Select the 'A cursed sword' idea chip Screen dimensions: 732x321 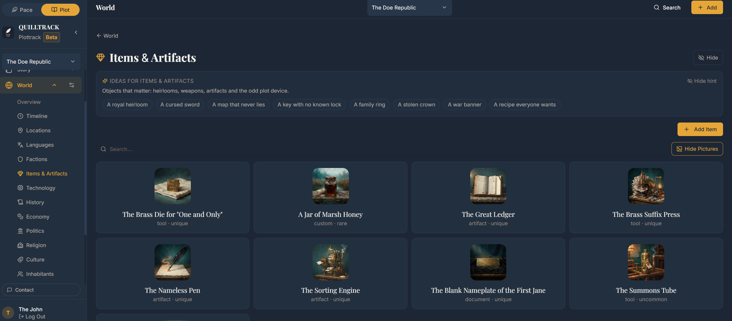[x=180, y=105]
